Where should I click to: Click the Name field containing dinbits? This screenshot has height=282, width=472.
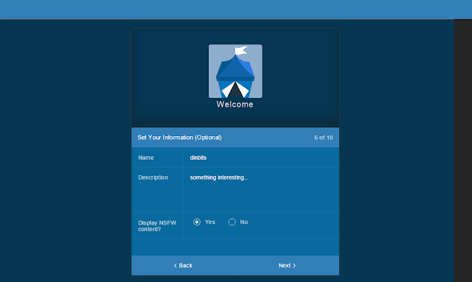261,158
